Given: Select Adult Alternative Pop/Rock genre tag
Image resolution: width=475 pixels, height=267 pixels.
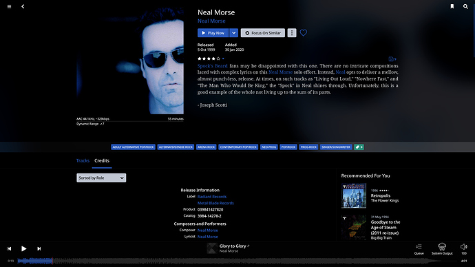Looking at the screenshot, I should coord(134,147).
